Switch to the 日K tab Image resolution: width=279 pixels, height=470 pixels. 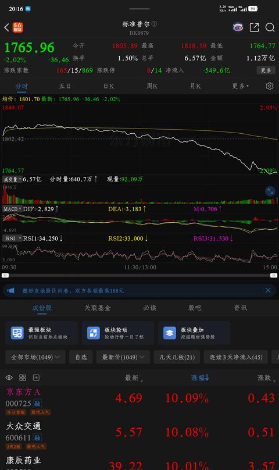click(109, 86)
